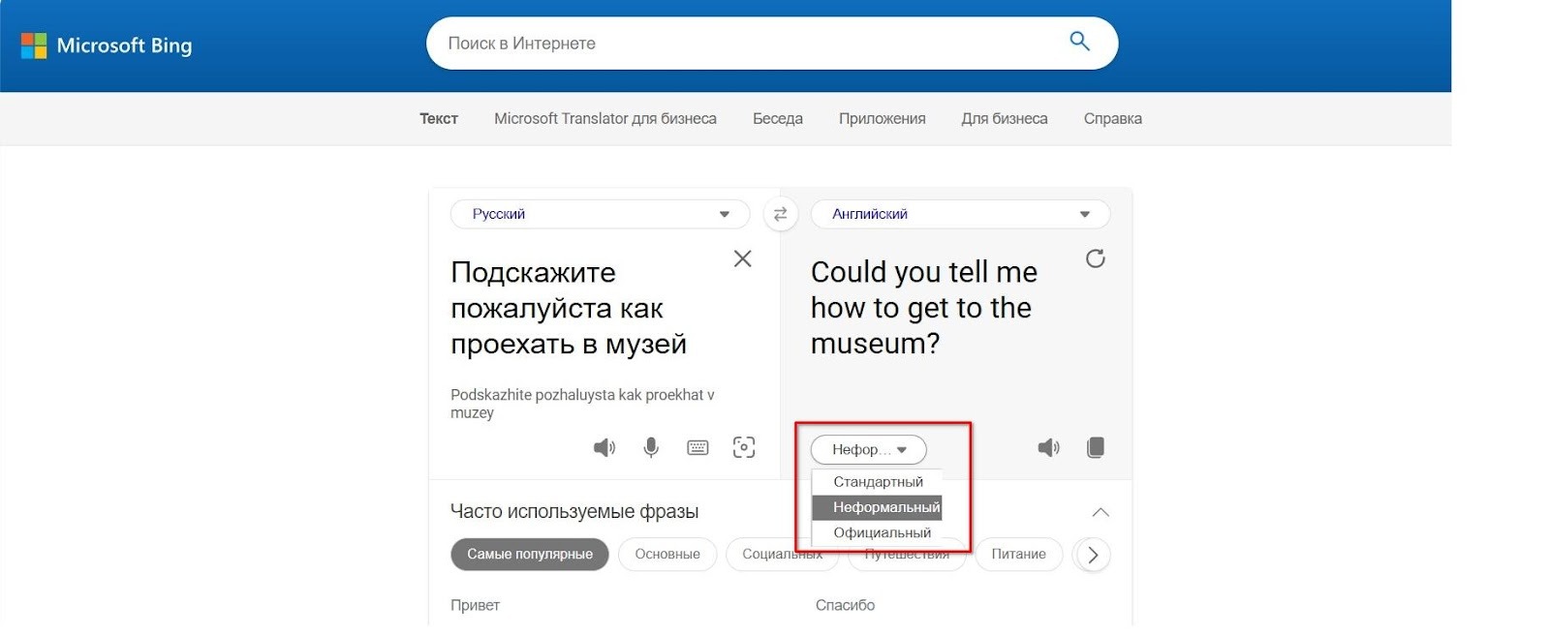1550x635 pixels.
Task: Open the Английский target language dropdown
Action: [959, 214]
